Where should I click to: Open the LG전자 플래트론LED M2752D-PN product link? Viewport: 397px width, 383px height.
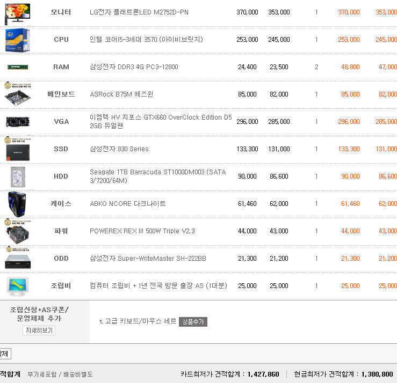[139, 12]
